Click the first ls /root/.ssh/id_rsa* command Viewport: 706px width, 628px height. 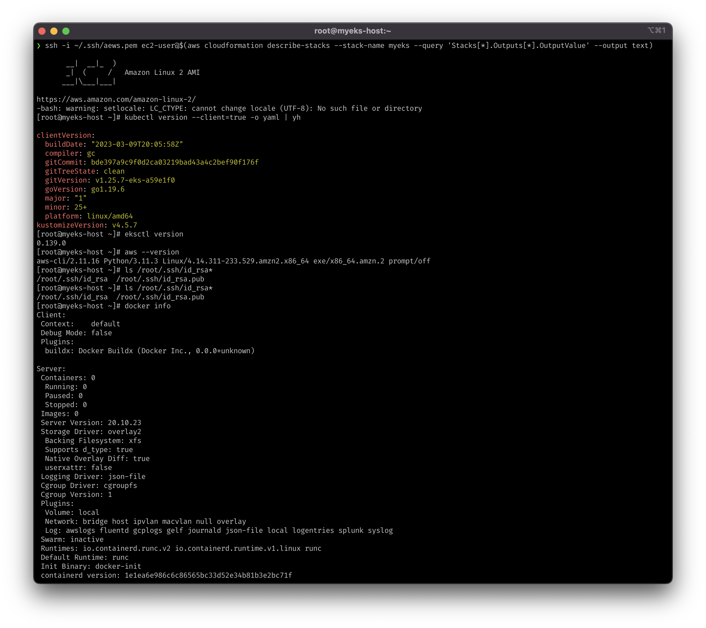tap(169, 270)
